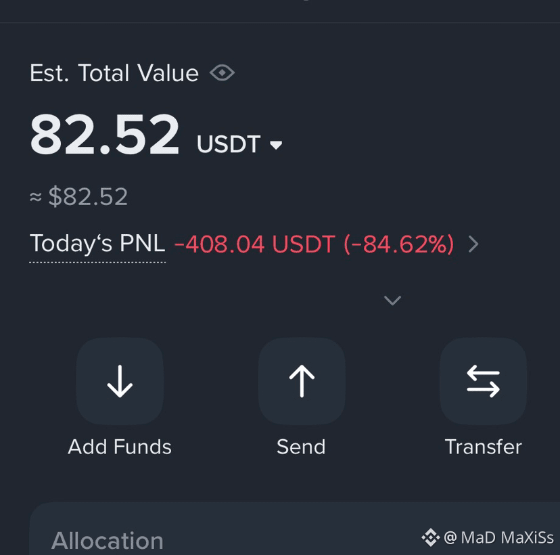
Task: Open the Allocation section header
Action: tap(108, 540)
